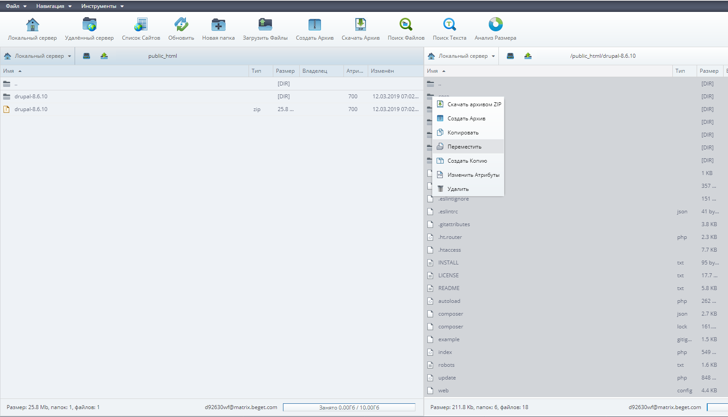Sort right panel by Имя column

coord(548,71)
